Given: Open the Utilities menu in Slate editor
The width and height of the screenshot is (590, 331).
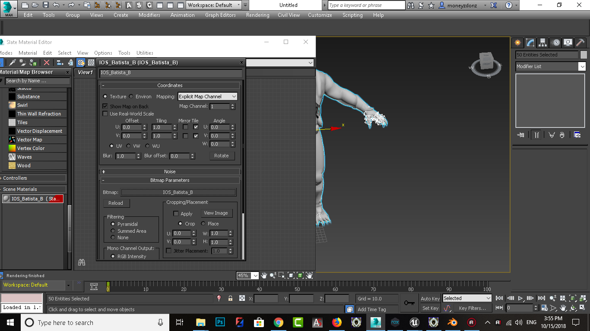Looking at the screenshot, I should click(x=145, y=53).
